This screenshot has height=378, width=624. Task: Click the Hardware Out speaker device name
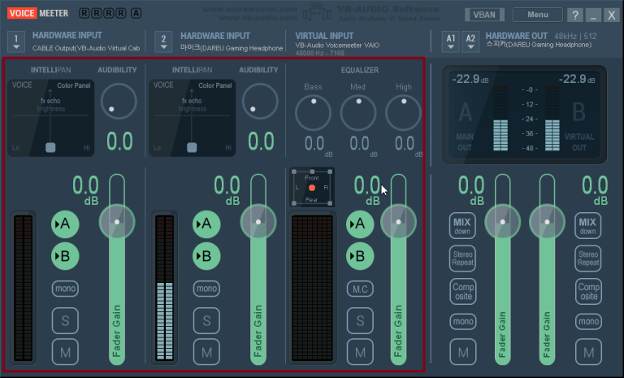(x=539, y=45)
